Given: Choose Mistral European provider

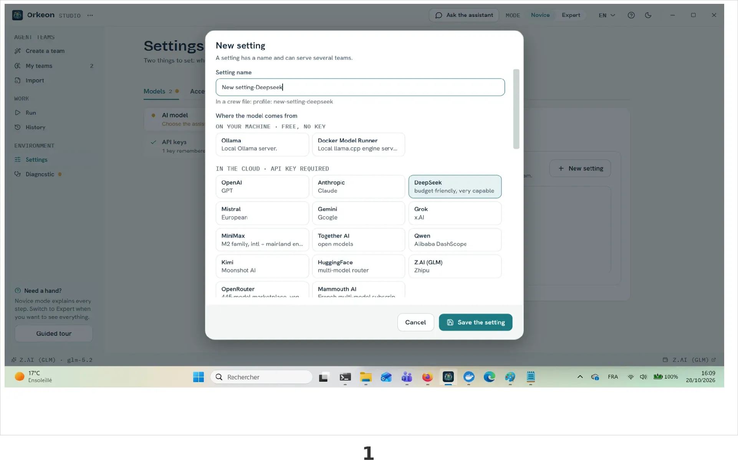Looking at the screenshot, I should coord(262,213).
